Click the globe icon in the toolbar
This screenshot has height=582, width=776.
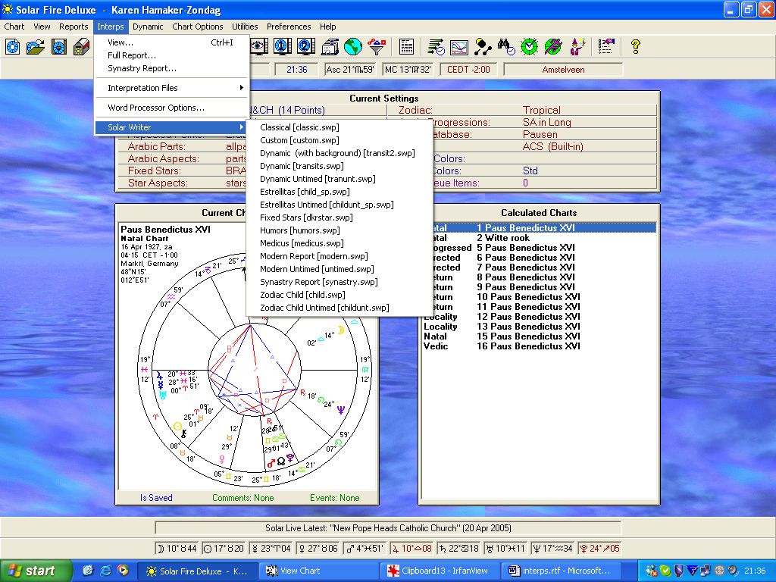[x=352, y=47]
